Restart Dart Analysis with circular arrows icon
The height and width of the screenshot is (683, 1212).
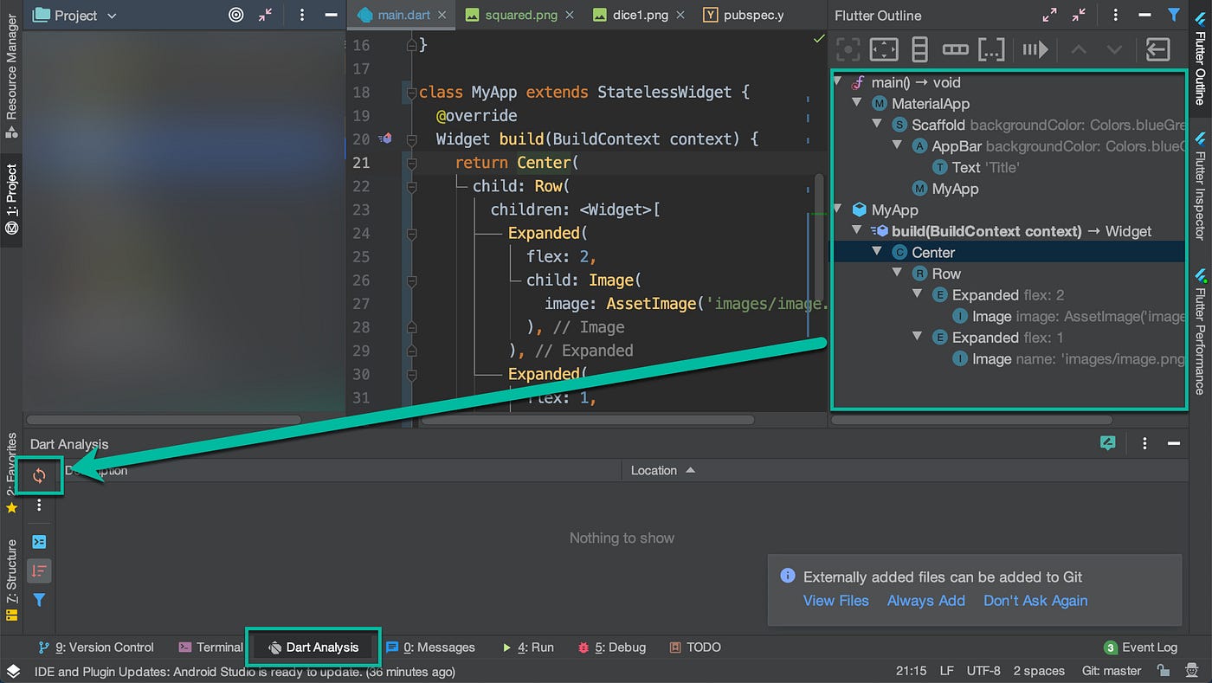[x=38, y=474]
